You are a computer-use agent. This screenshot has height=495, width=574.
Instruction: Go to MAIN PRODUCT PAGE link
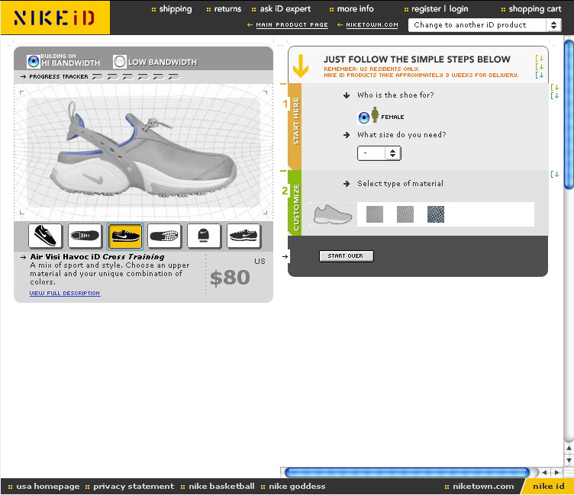[x=292, y=25]
